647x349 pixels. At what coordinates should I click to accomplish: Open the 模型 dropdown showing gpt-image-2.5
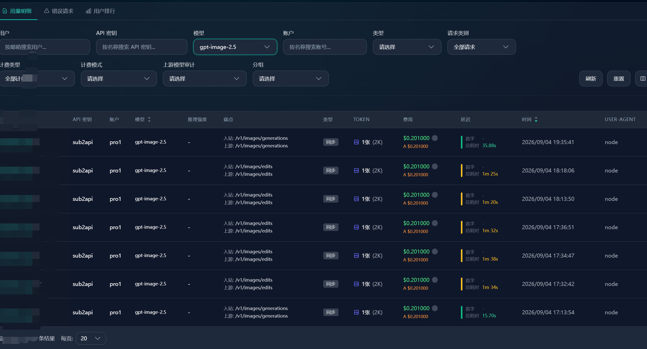click(x=235, y=47)
